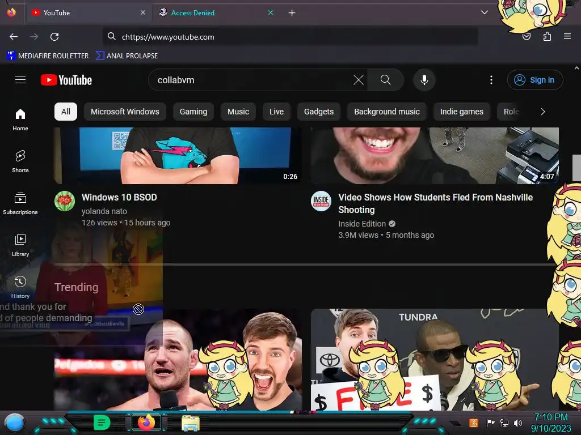The height and width of the screenshot is (435, 581).
Task: Open green notes app in taskbar
Action: point(102,423)
